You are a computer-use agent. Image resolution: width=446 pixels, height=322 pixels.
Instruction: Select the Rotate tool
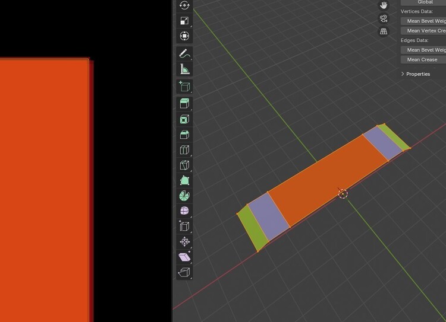point(184,5)
